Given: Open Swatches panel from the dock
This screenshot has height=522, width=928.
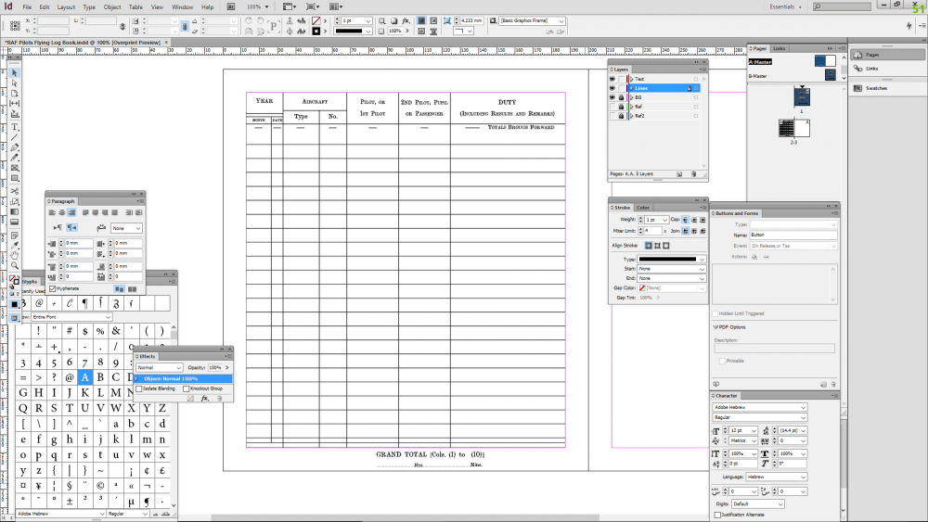Looking at the screenshot, I should pyautogui.click(x=877, y=88).
